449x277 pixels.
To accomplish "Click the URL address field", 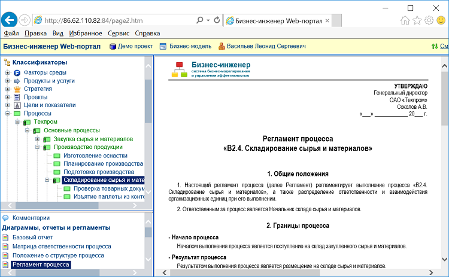I will (119, 20).
